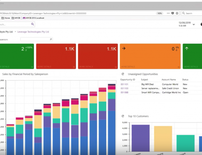Click the up arrow icon on the right green tile
Viewport: 202px width, 155px height.
point(187,49)
